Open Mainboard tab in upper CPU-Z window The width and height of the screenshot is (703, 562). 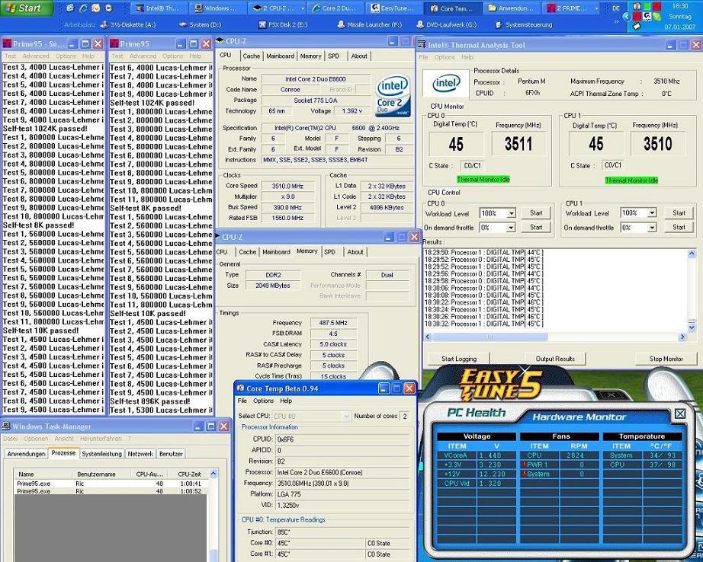pyautogui.click(x=281, y=56)
